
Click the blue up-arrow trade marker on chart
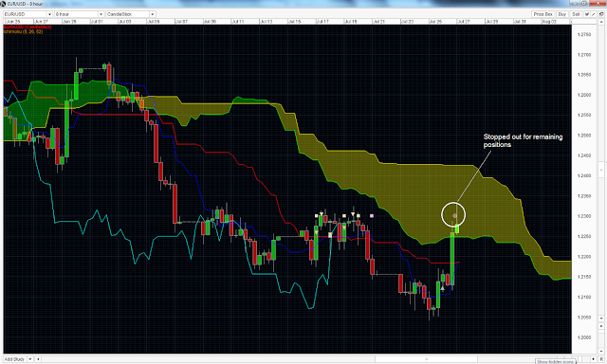pos(443,288)
